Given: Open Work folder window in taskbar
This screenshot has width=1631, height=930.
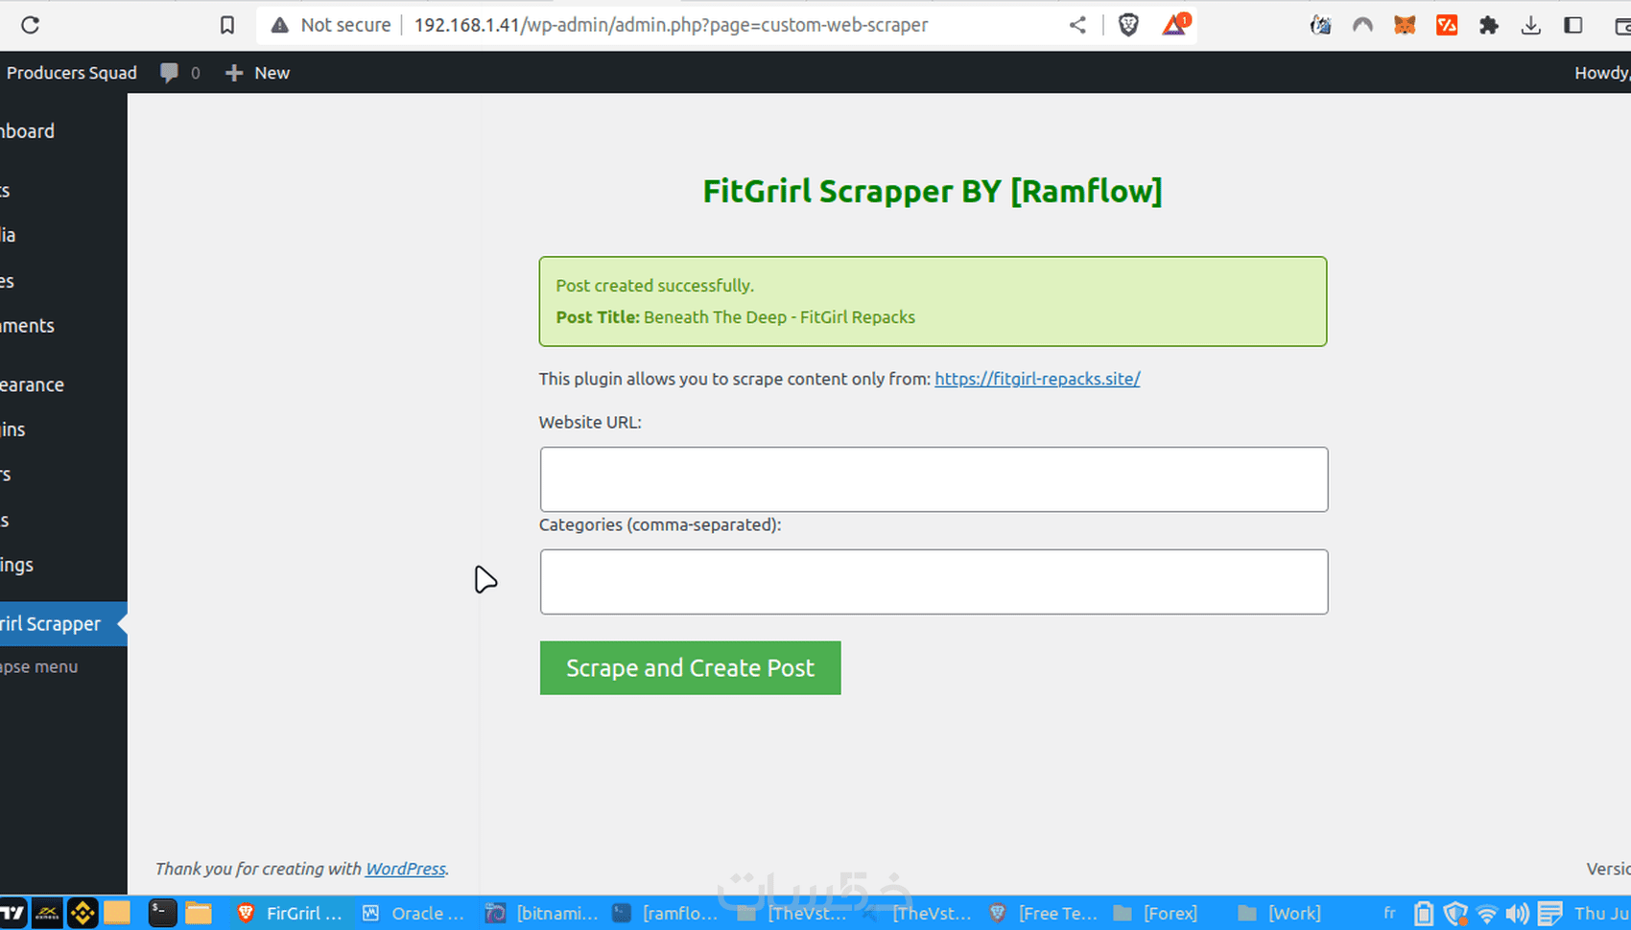Looking at the screenshot, I should pyautogui.click(x=1279, y=914).
